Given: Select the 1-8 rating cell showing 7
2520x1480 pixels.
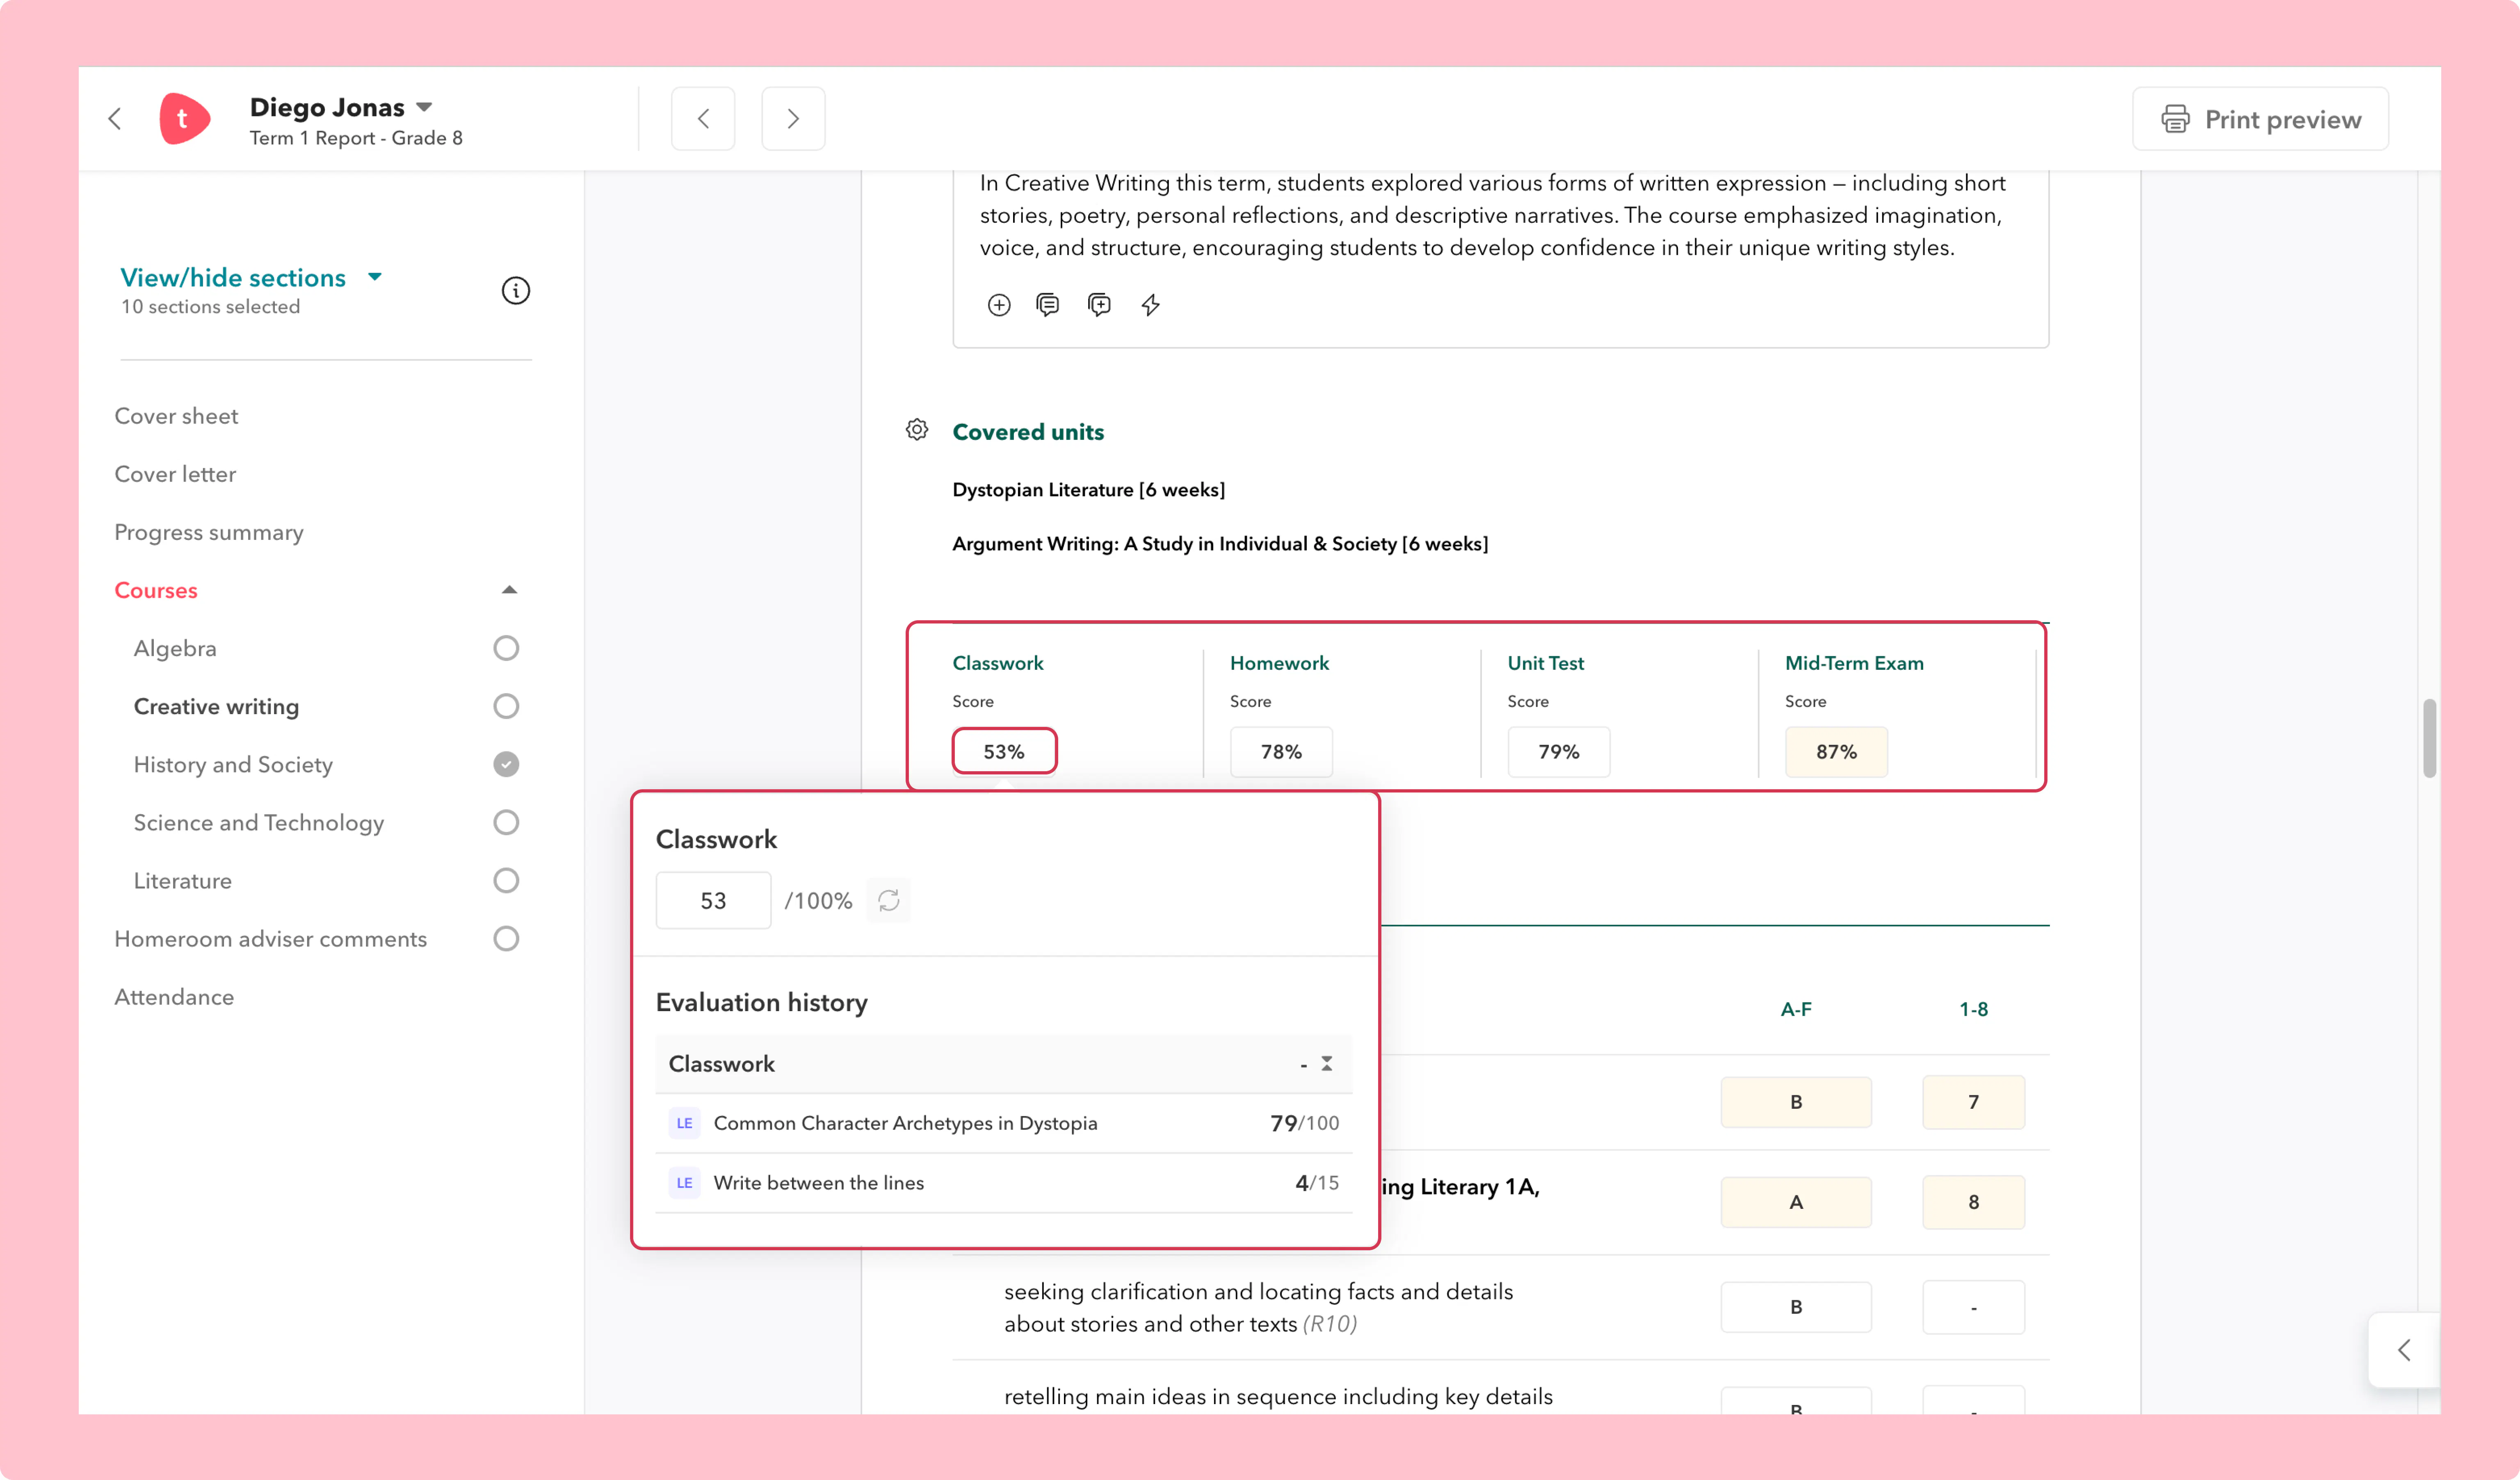Looking at the screenshot, I should pyautogui.click(x=1973, y=1101).
